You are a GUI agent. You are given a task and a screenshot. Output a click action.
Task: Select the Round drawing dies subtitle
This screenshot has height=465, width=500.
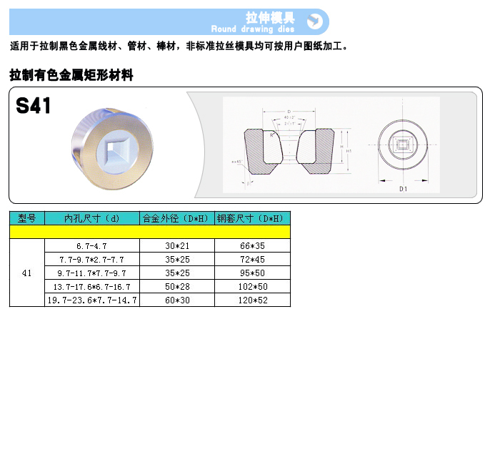coord(252,29)
